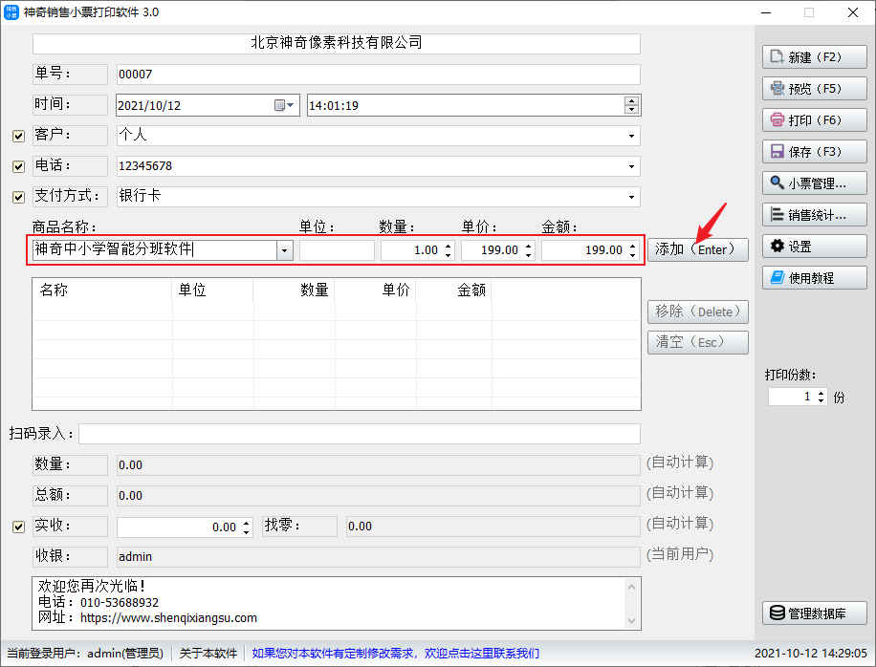Open the usage tutorial (使用教程)
This screenshot has width=876, height=667.
(814, 278)
